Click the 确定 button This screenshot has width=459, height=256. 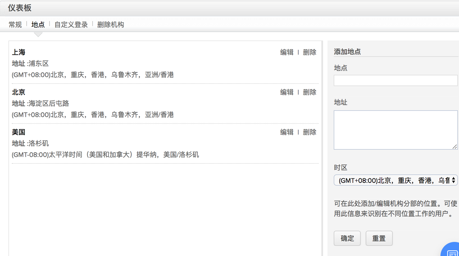click(x=347, y=238)
